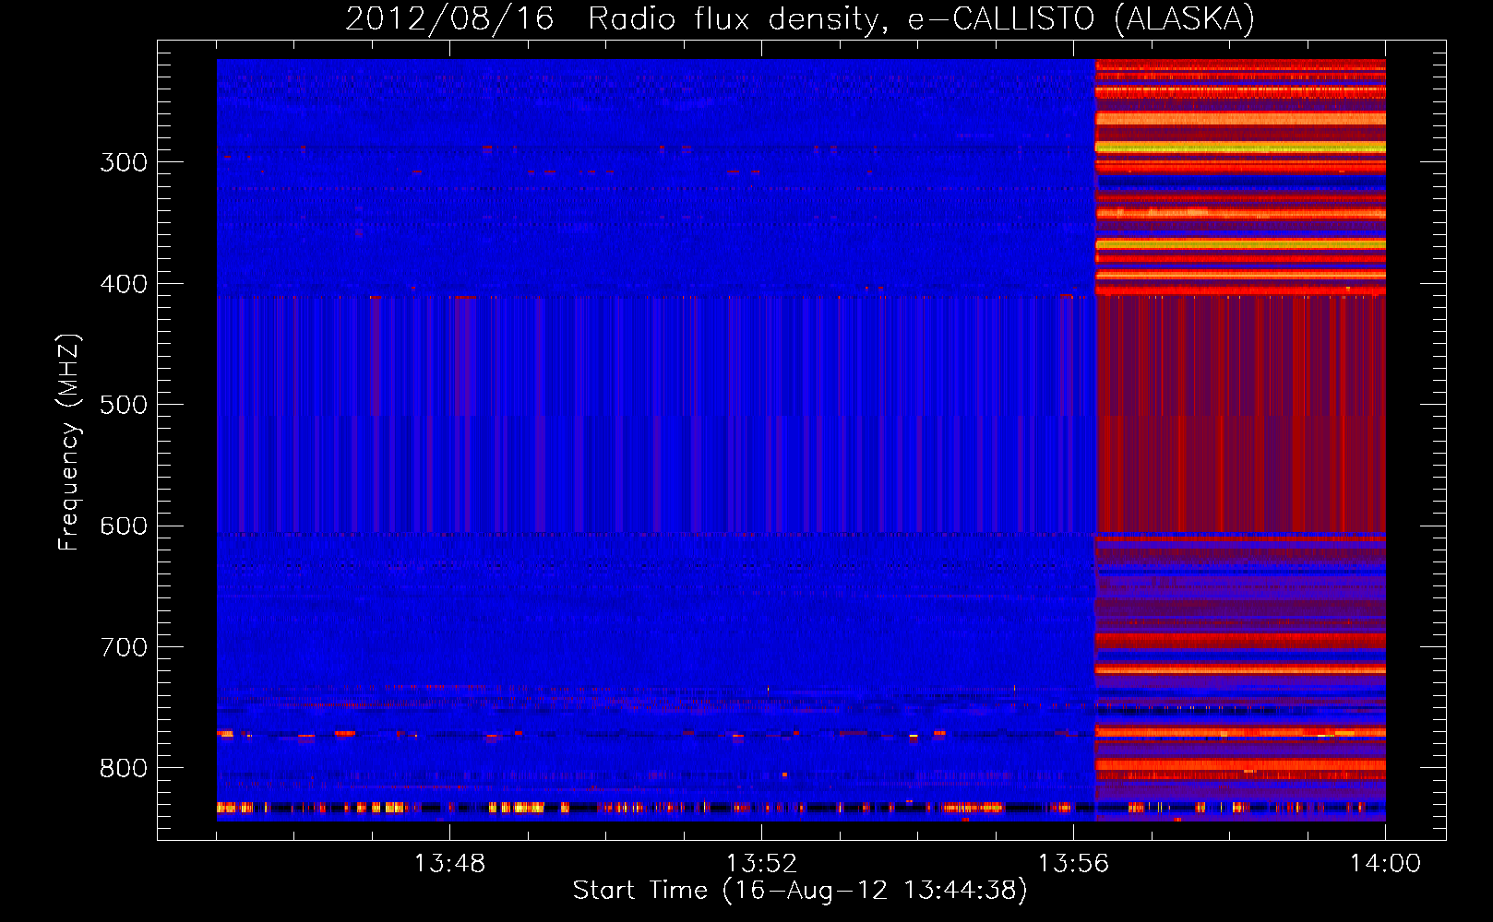The height and width of the screenshot is (922, 1493).
Task: Select the 13:48 time tick label
Action: [x=449, y=864]
